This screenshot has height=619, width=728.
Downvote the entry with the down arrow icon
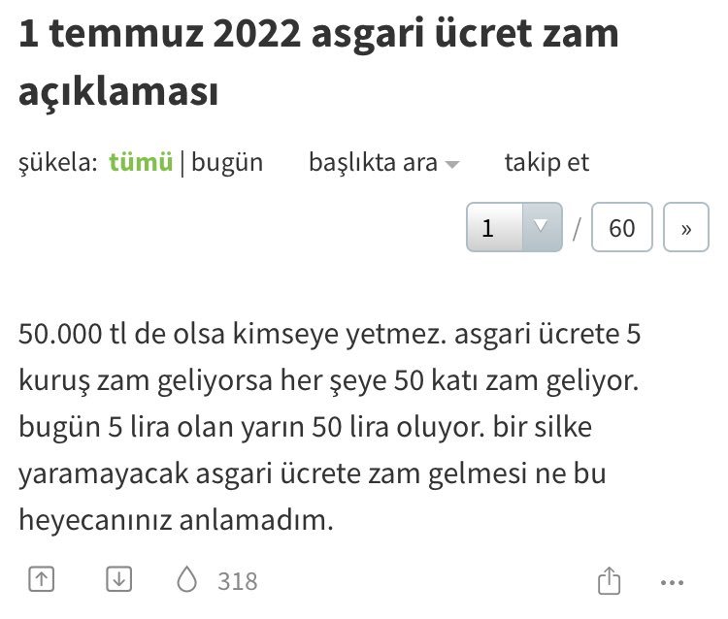point(117,580)
